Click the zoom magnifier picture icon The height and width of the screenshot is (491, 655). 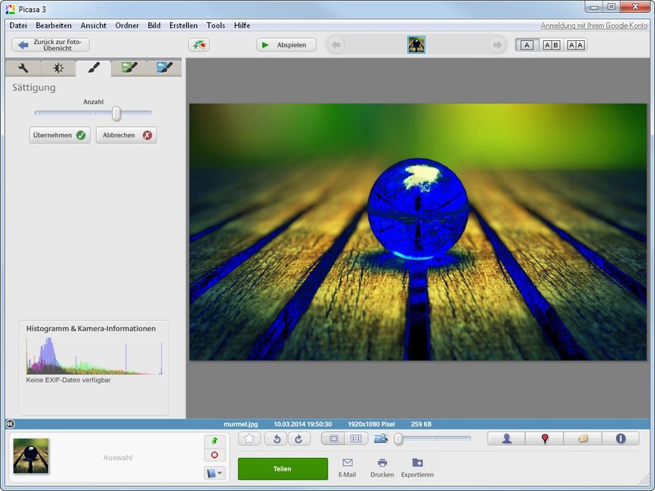pyautogui.click(x=381, y=439)
